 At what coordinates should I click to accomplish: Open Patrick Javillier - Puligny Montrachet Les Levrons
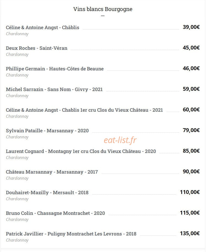click(71, 234)
